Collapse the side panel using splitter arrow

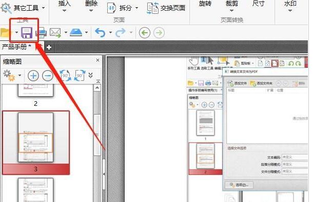[x=104, y=174]
